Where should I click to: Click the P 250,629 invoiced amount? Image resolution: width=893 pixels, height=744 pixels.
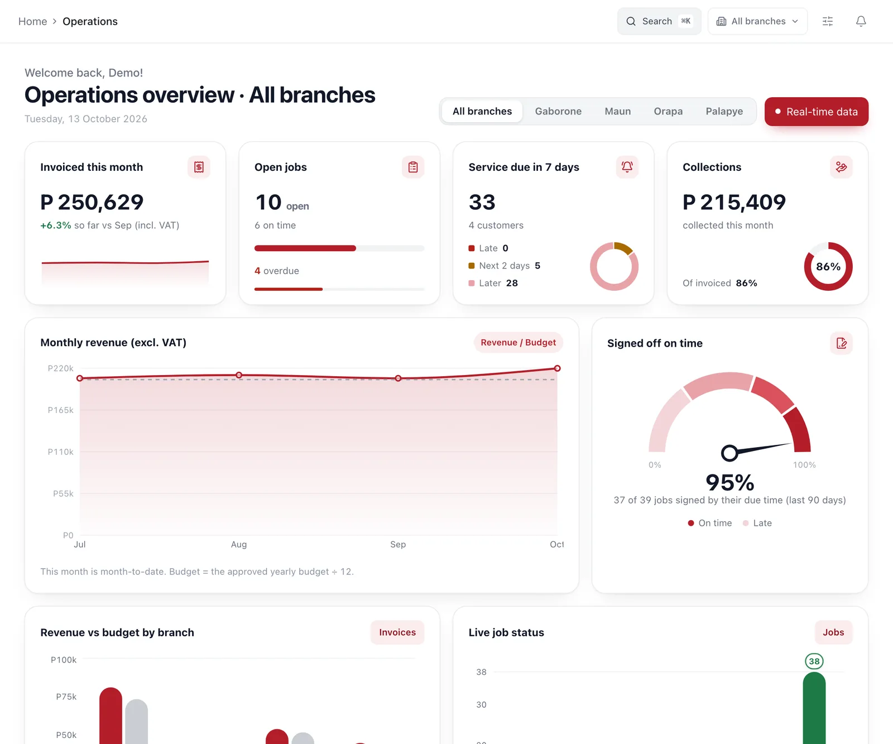pyautogui.click(x=92, y=202)
